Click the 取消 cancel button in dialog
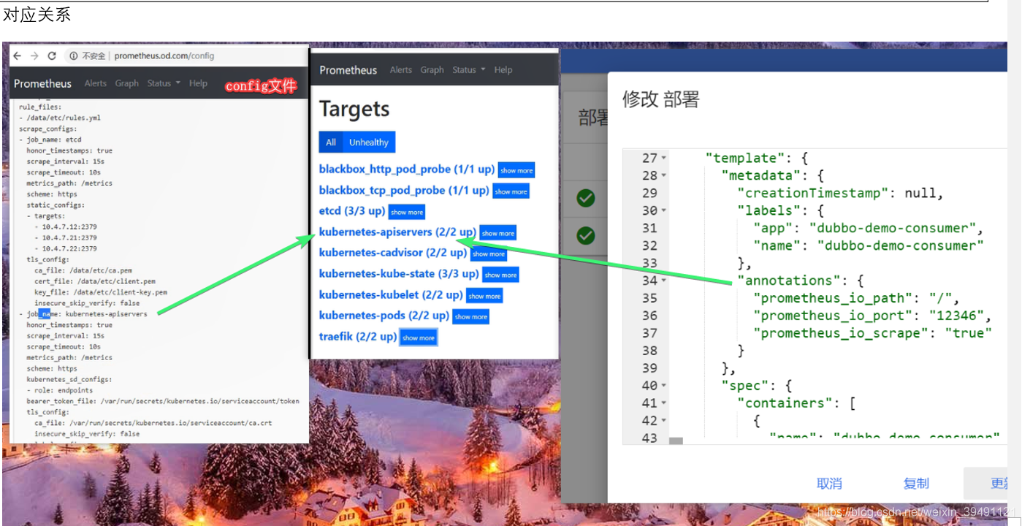This screenshot has height=526, width=1022. [829, 484]
